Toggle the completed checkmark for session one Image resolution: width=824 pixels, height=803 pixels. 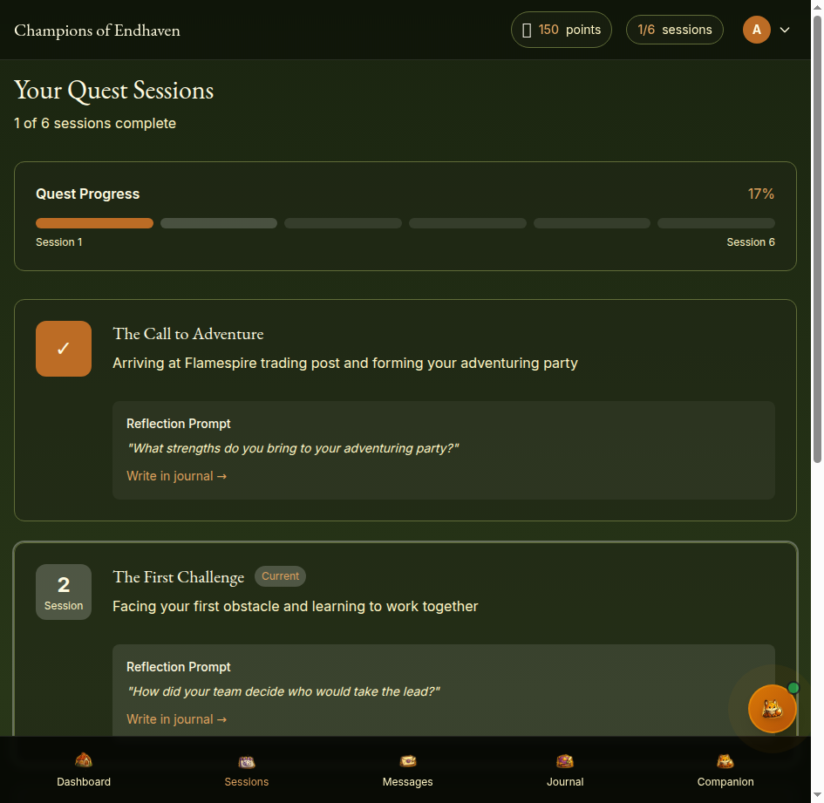pos(64,349)
